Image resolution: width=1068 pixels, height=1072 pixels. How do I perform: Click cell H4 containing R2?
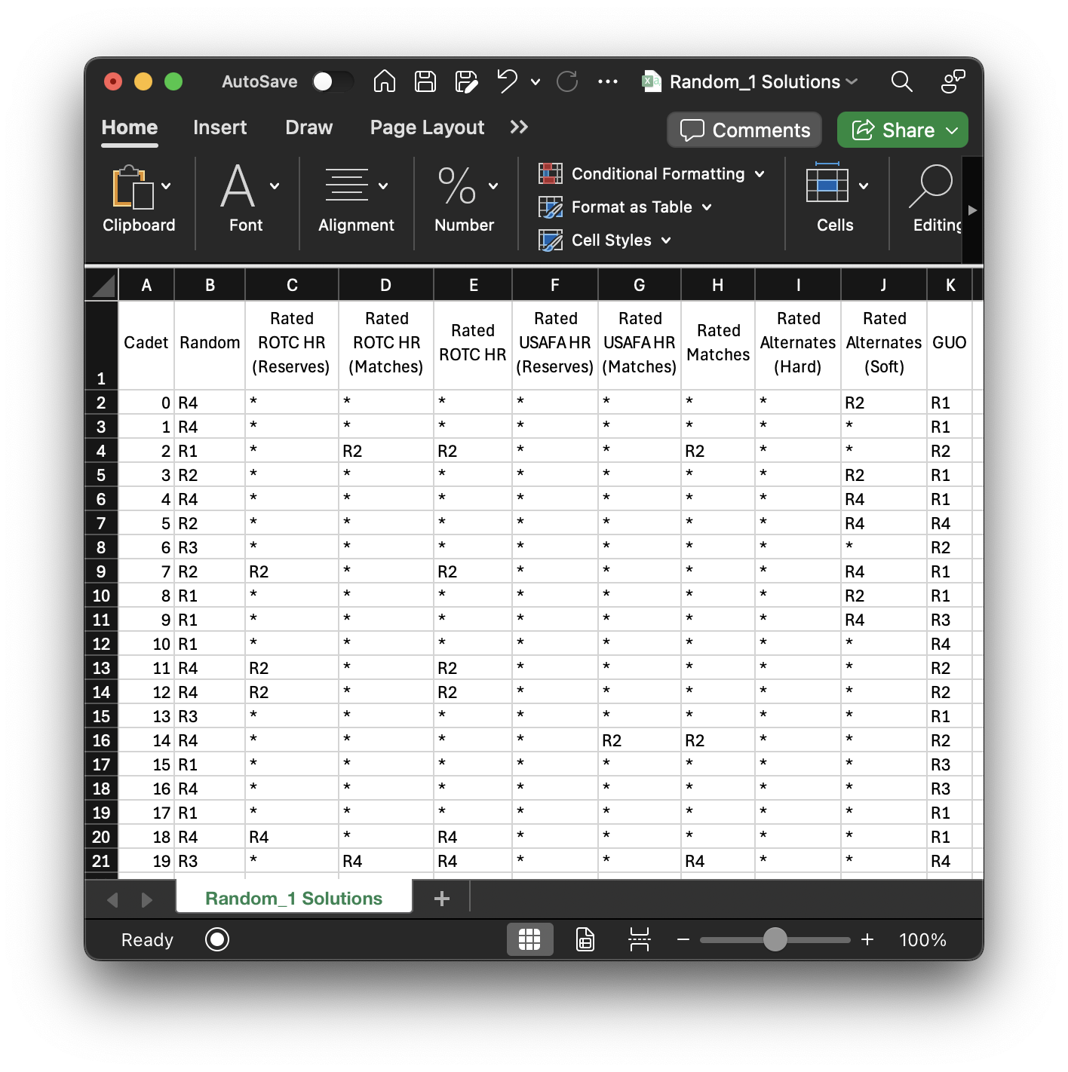pyautogui.click(x=718, y=451)
